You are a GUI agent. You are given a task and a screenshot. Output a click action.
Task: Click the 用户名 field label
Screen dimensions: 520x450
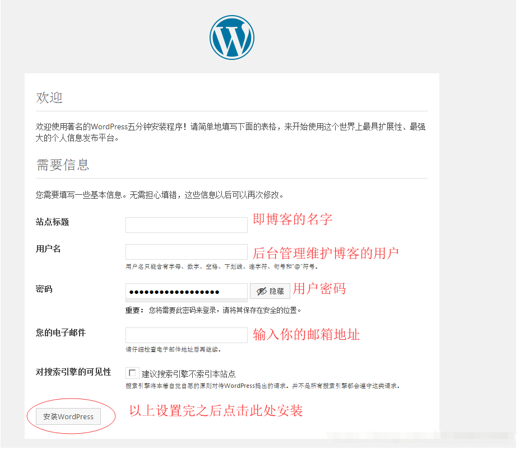pyautogui.click(x=48, y=249)
